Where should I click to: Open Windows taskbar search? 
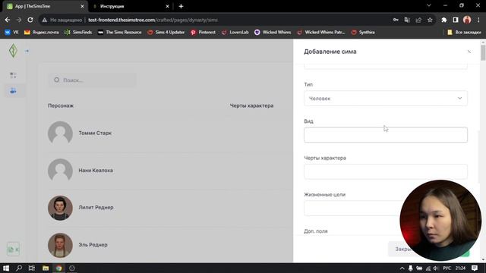19,268
